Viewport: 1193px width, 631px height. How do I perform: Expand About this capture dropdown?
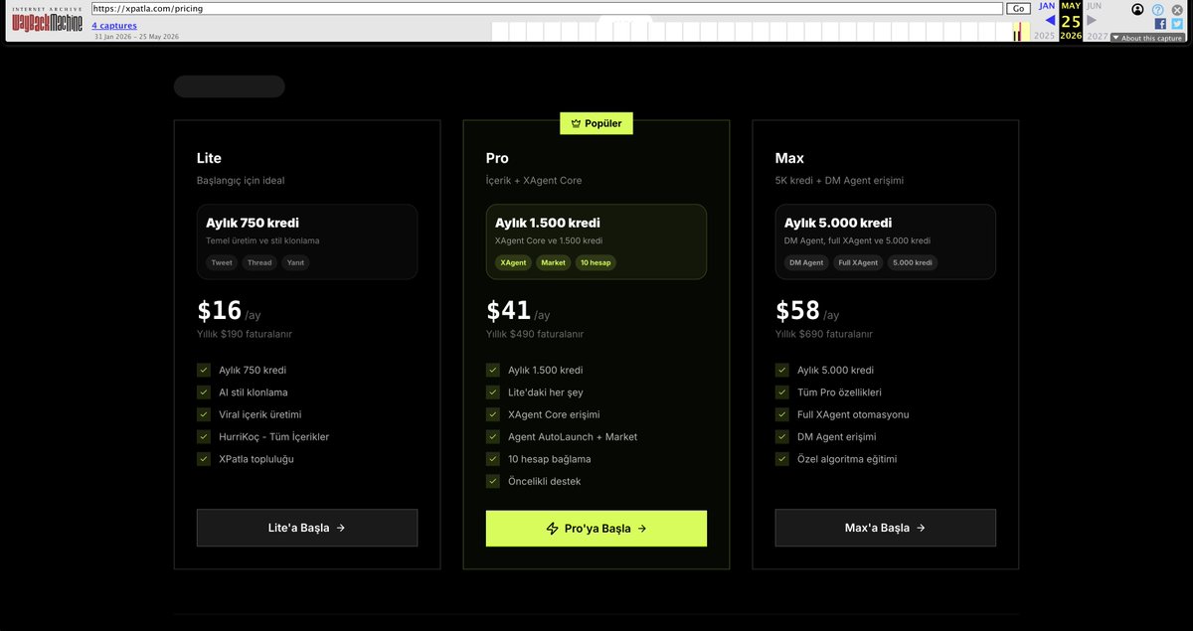(x=1147, y=38)
